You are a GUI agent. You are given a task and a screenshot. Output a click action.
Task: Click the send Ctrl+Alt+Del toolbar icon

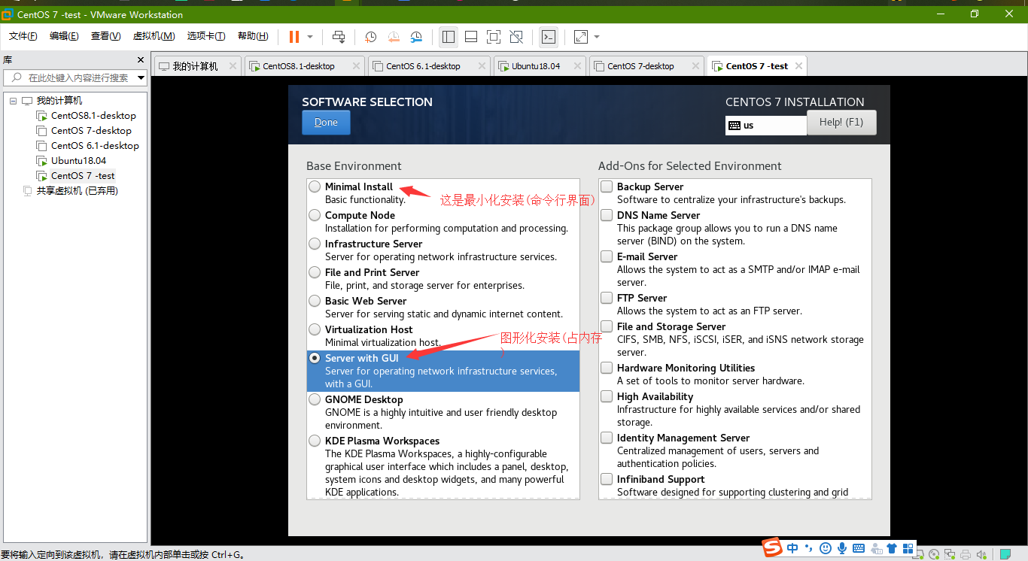pos(339,36)
